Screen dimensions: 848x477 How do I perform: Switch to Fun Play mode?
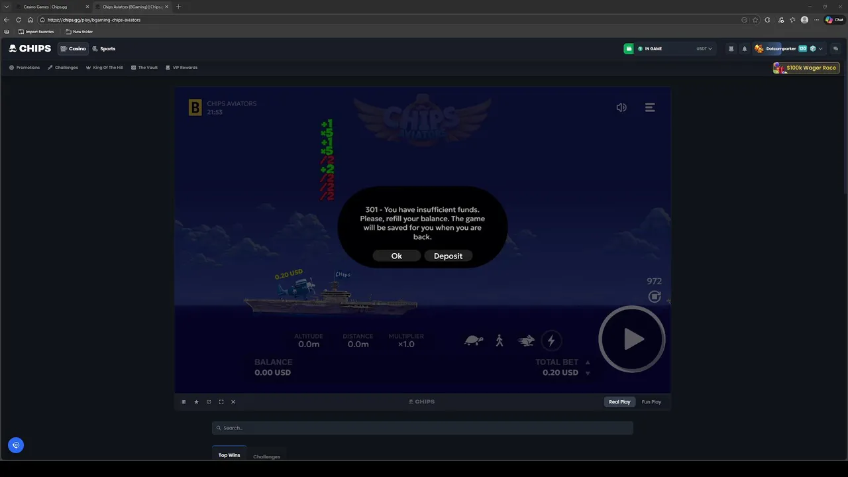pyautogui.click(x=651, y=401)
